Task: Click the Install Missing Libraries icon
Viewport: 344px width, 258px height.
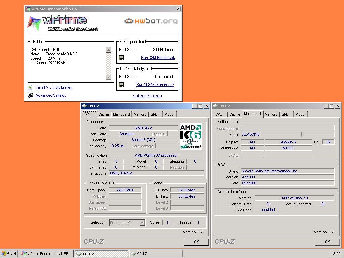Action: pos(30,88)
